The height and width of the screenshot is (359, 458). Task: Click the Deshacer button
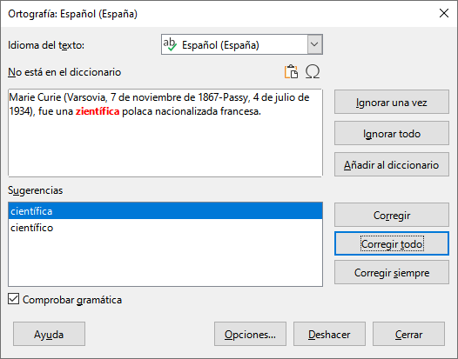coord(329,334)
